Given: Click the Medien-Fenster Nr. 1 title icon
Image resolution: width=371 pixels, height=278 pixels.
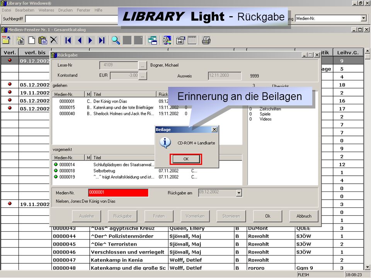Looking at the screenshot, I should (4, 30).
